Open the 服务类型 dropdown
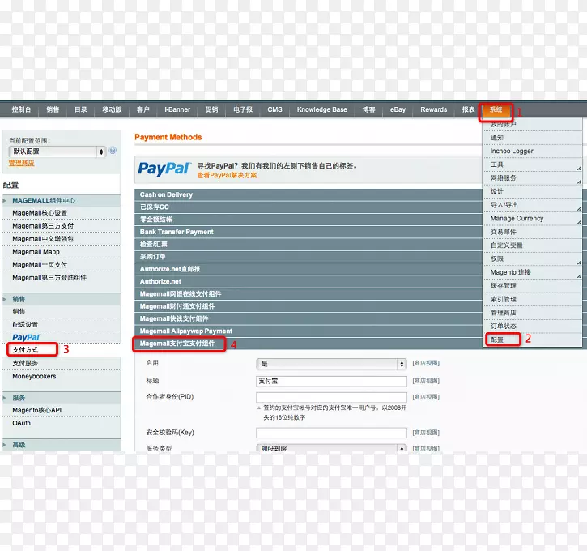The height and width of the screenshot is (551, 587). click(331, 449)
